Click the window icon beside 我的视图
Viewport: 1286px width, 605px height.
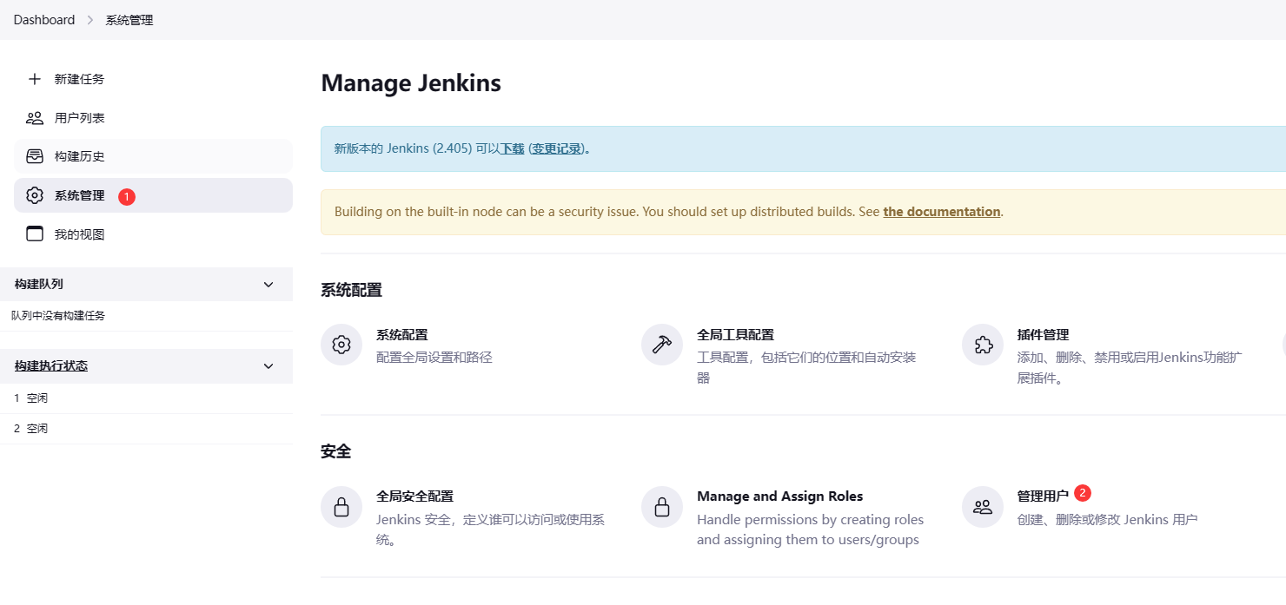click(35, 234)
